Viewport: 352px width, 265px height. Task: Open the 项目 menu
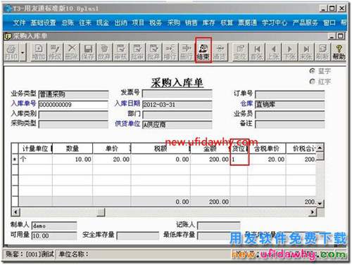click(x=138, y=22)
